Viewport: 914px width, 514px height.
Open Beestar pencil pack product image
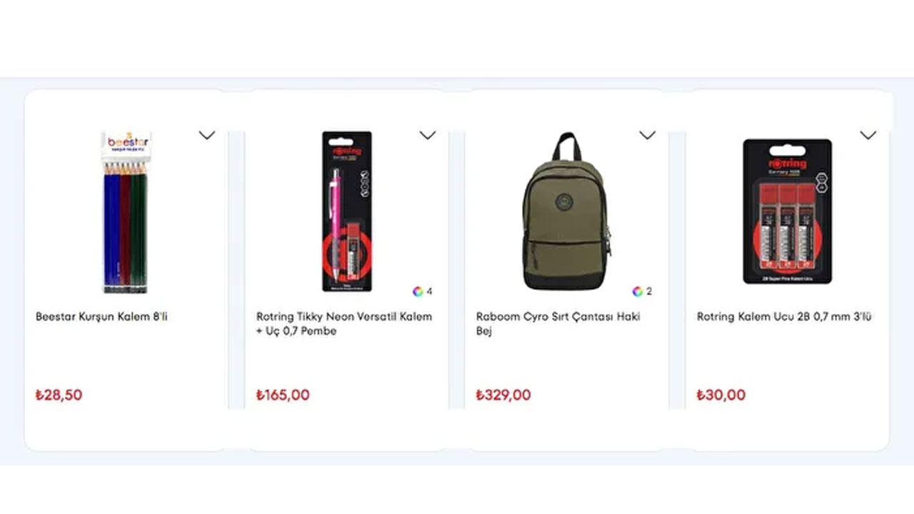(x=126, y=212)
